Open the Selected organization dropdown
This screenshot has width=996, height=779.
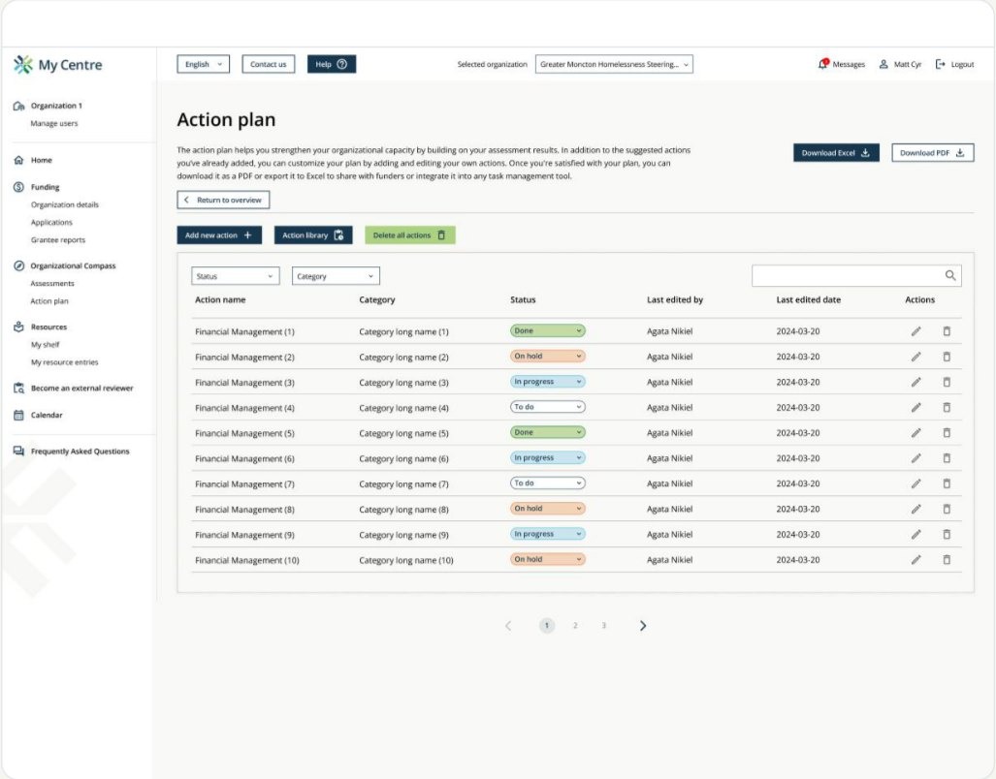point(614,64)
